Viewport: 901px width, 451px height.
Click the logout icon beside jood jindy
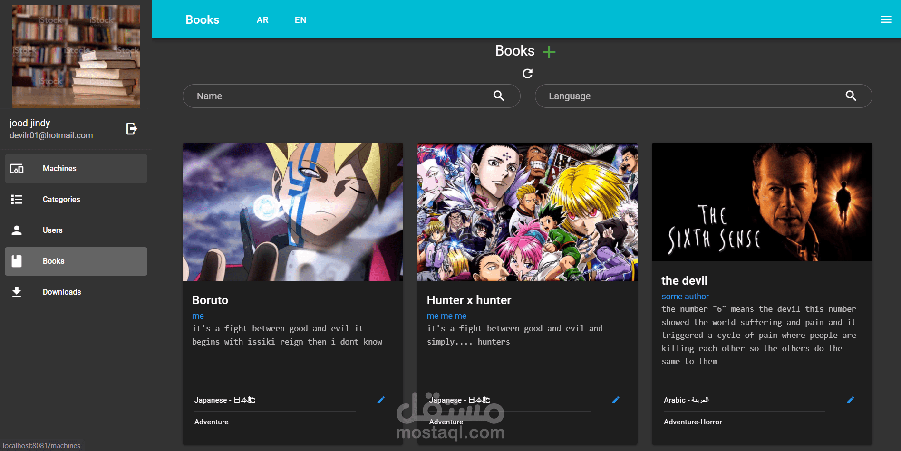(x=132, y=129)
